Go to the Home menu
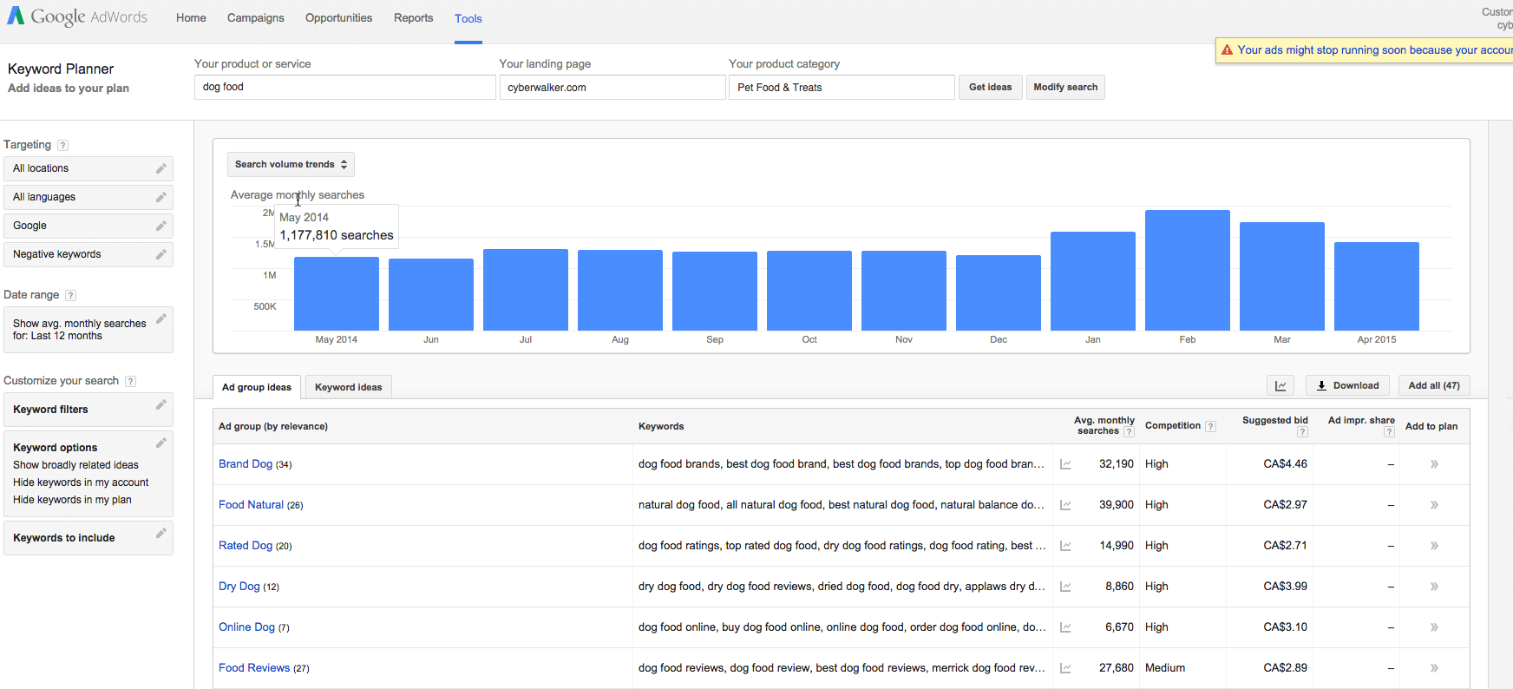The width and height of the screenshot is (1513, 689). [x=191, y=17]
